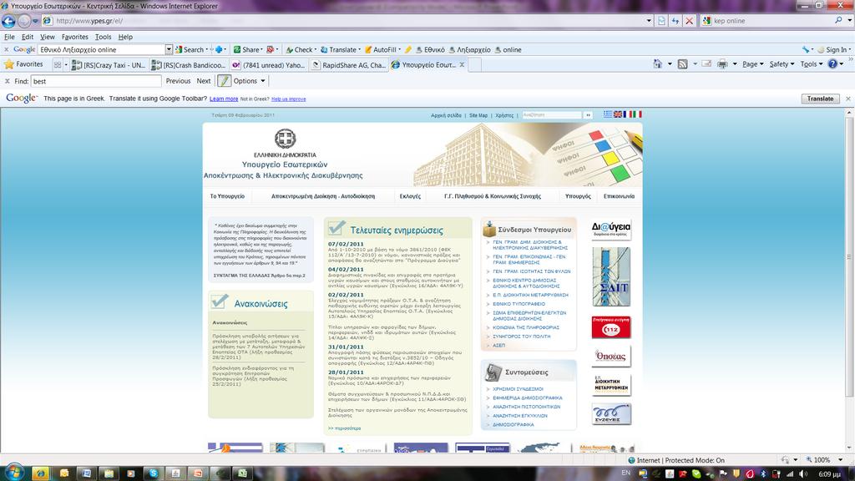Click the Google Toolbar Search button
855x481 pixels.
coord(190,49)
